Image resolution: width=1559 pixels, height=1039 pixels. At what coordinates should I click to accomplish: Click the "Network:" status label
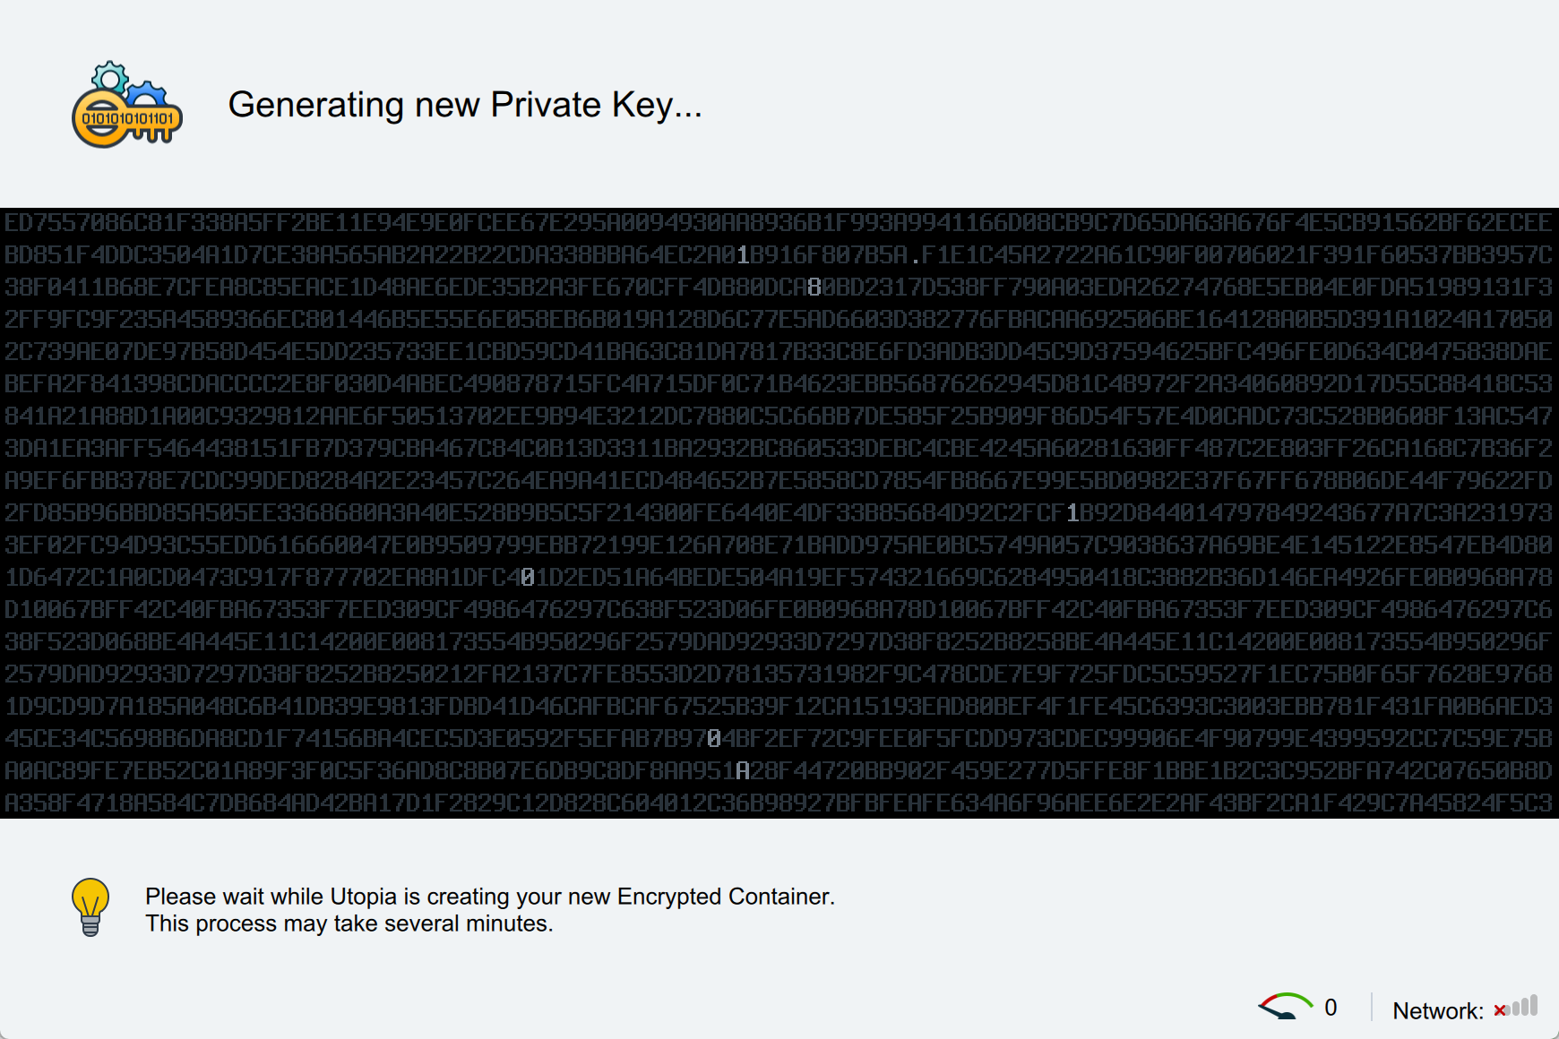pyautogui.click(x=1437, y=1011)
